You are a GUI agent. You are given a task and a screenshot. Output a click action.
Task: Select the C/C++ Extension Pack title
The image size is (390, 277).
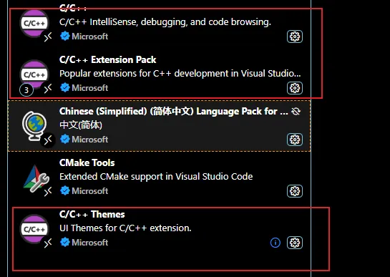(108, 59)
